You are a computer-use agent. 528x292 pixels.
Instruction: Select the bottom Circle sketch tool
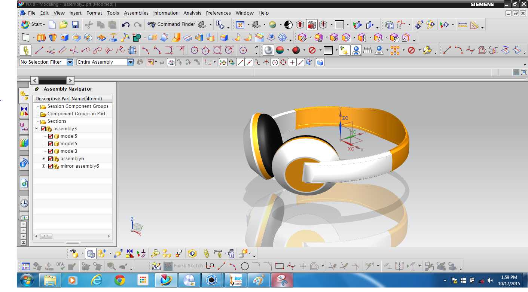[245, 266]
